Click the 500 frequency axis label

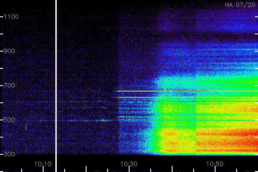tap(9, 120)
